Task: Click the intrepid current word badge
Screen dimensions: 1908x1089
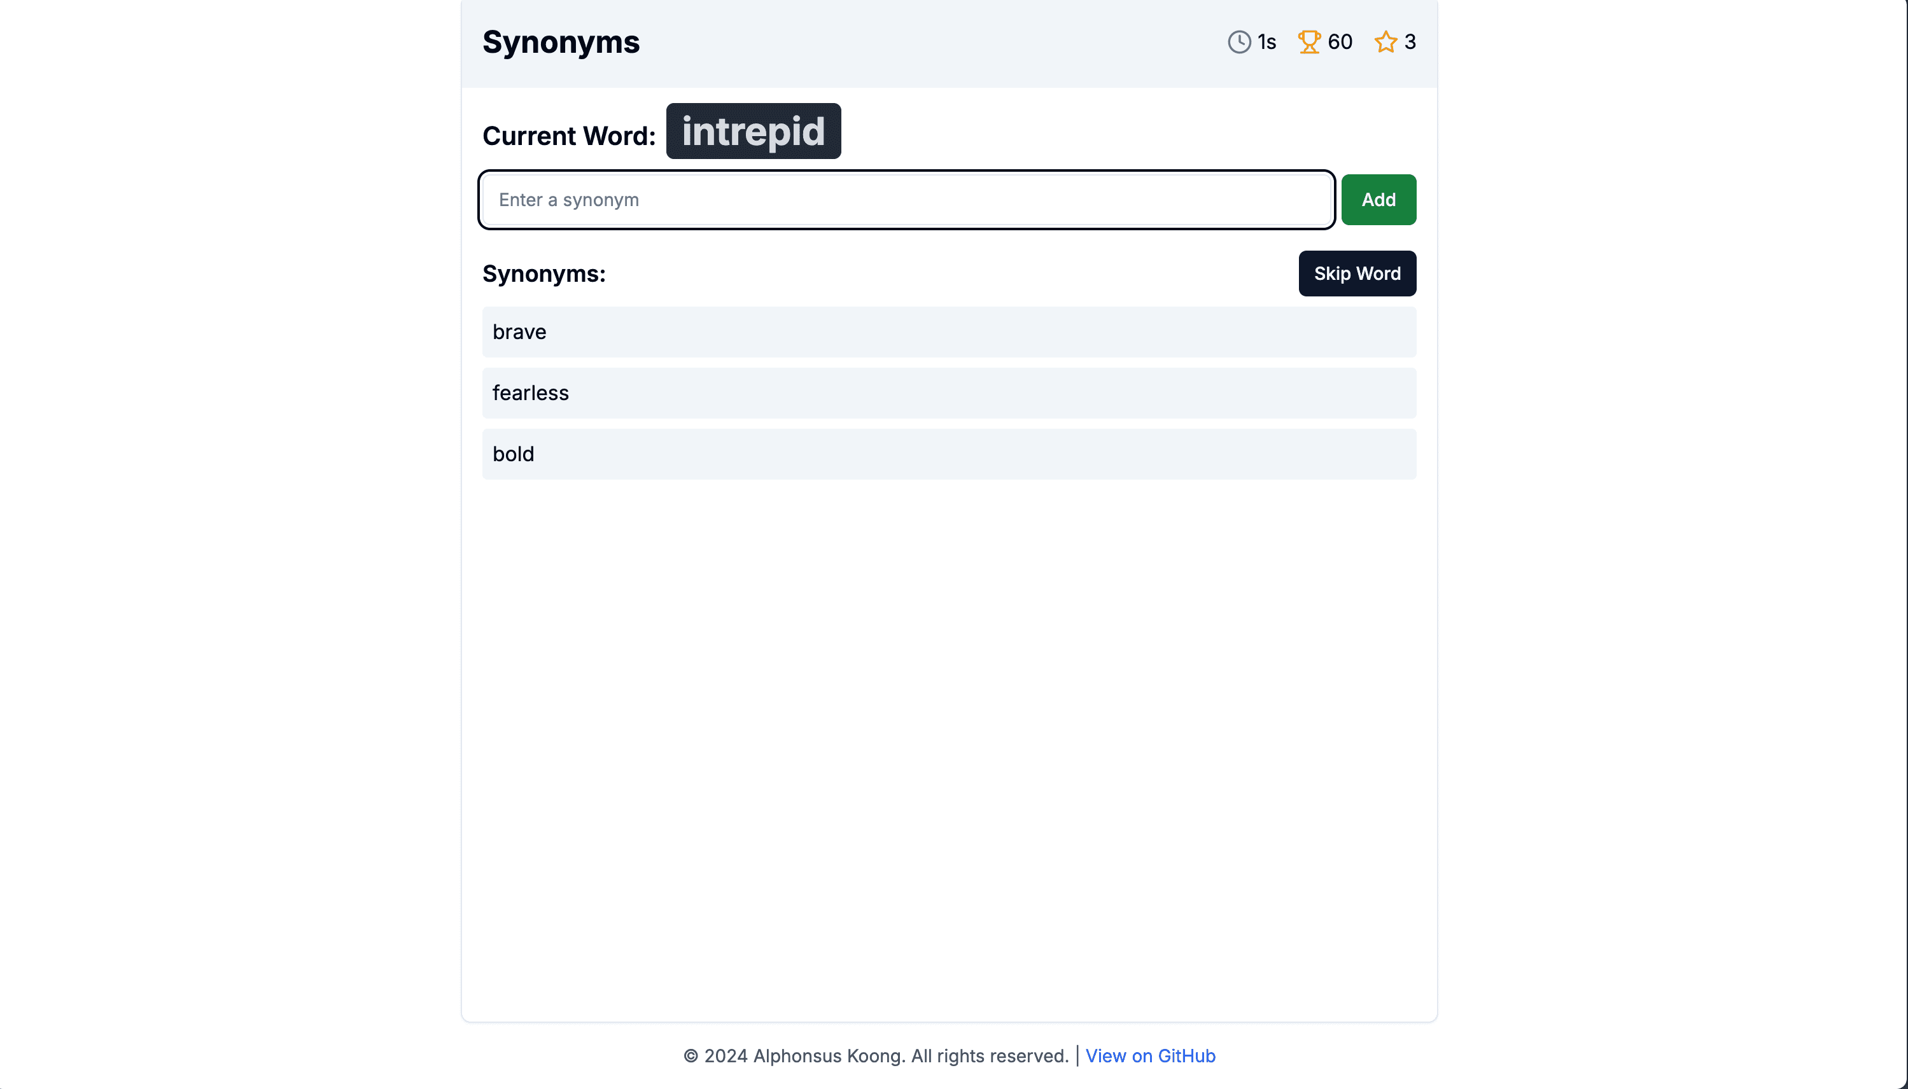Action: coord(753,132)
